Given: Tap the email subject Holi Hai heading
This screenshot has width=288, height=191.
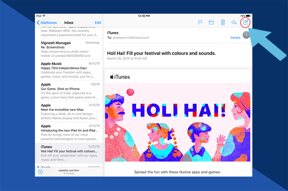Looking at the screenshot, I should (161, 53).
